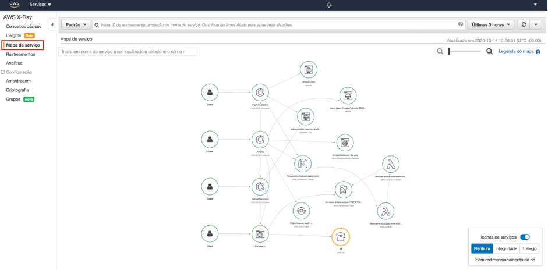The image size is (548, 270).
Task: Open Amostragem settings
Action: click(x=18, y=81)
